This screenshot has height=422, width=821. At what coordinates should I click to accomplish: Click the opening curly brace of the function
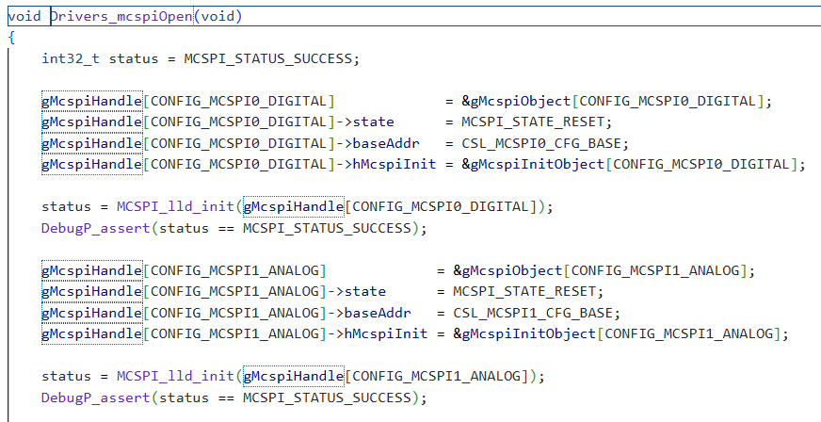[11, 38]
